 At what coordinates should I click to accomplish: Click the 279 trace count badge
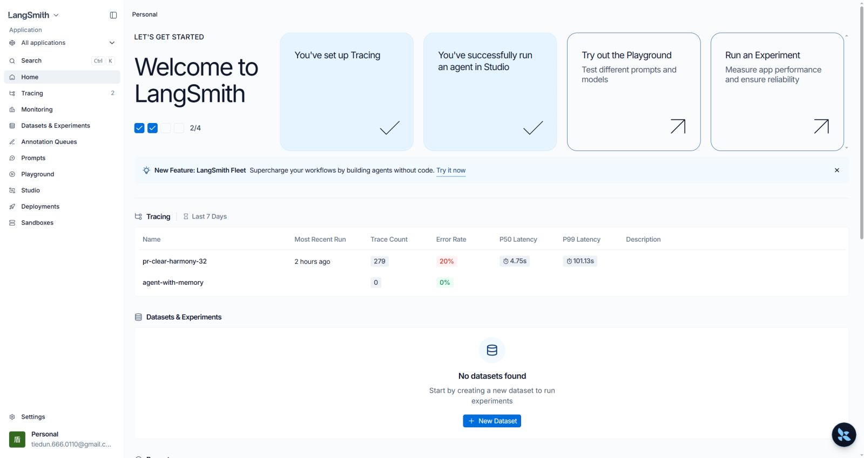(x=380, y=261)
